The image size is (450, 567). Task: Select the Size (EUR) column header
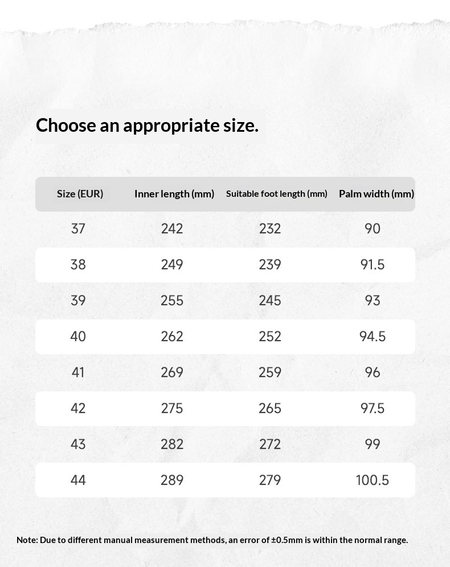coord(80,194)
